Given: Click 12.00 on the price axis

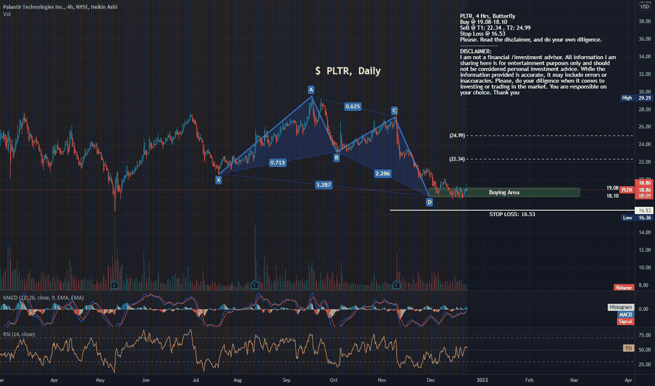Looking at the screenshot, I should (x=644, y=250).
